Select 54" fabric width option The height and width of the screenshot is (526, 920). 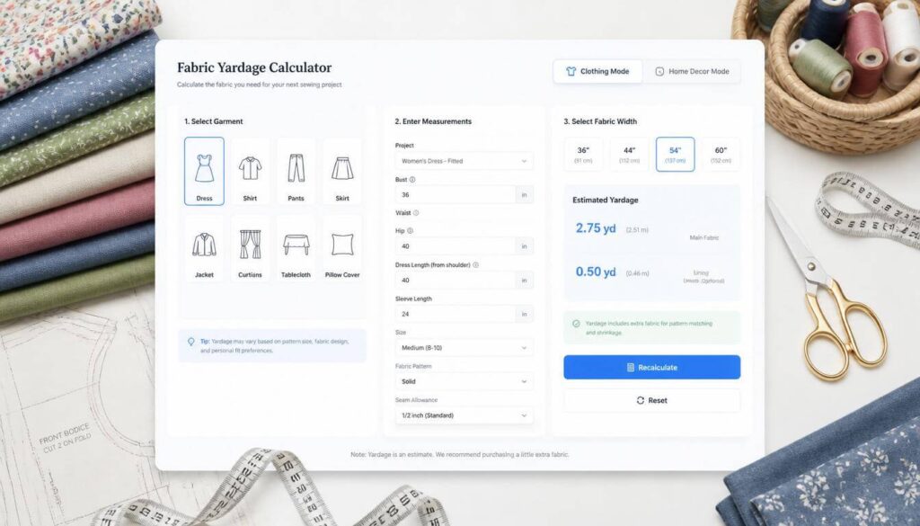point(676,155)
